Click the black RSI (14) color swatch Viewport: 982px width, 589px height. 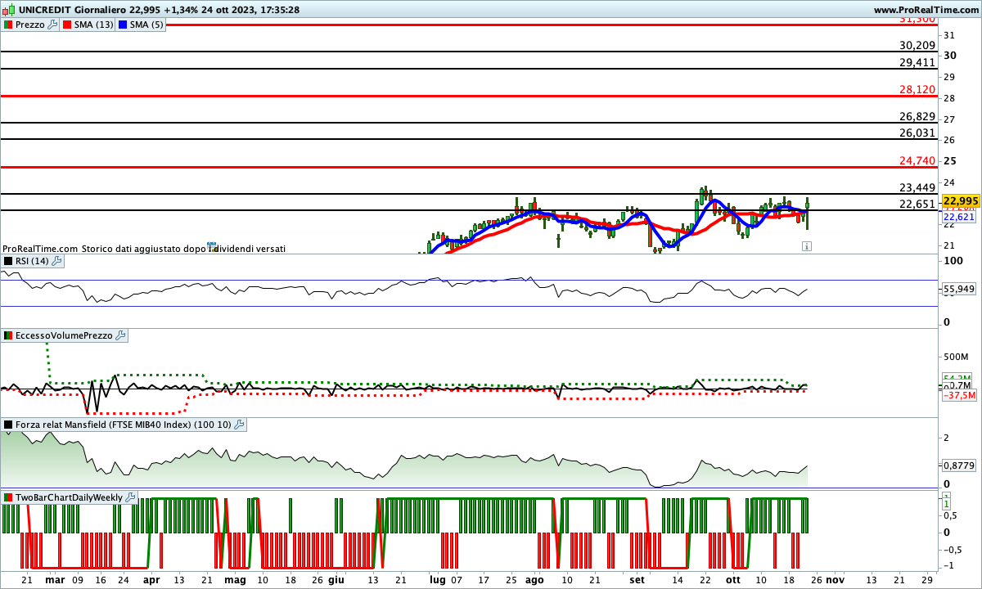pos(8,261)
